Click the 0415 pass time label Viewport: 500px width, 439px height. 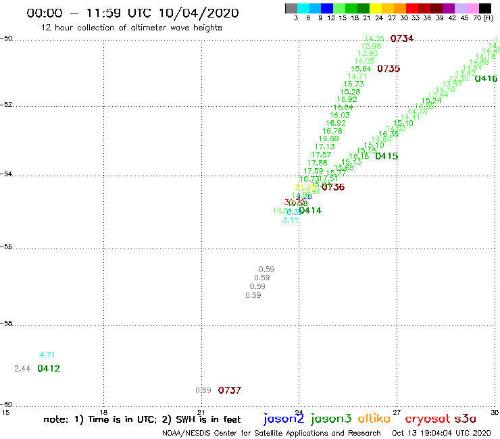386,156
